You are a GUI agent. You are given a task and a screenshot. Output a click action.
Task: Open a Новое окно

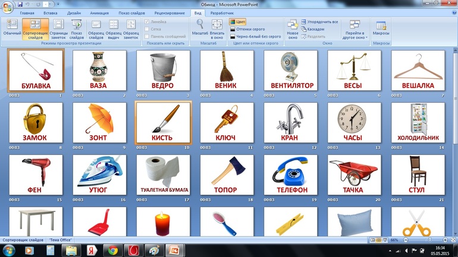point(292,28)
